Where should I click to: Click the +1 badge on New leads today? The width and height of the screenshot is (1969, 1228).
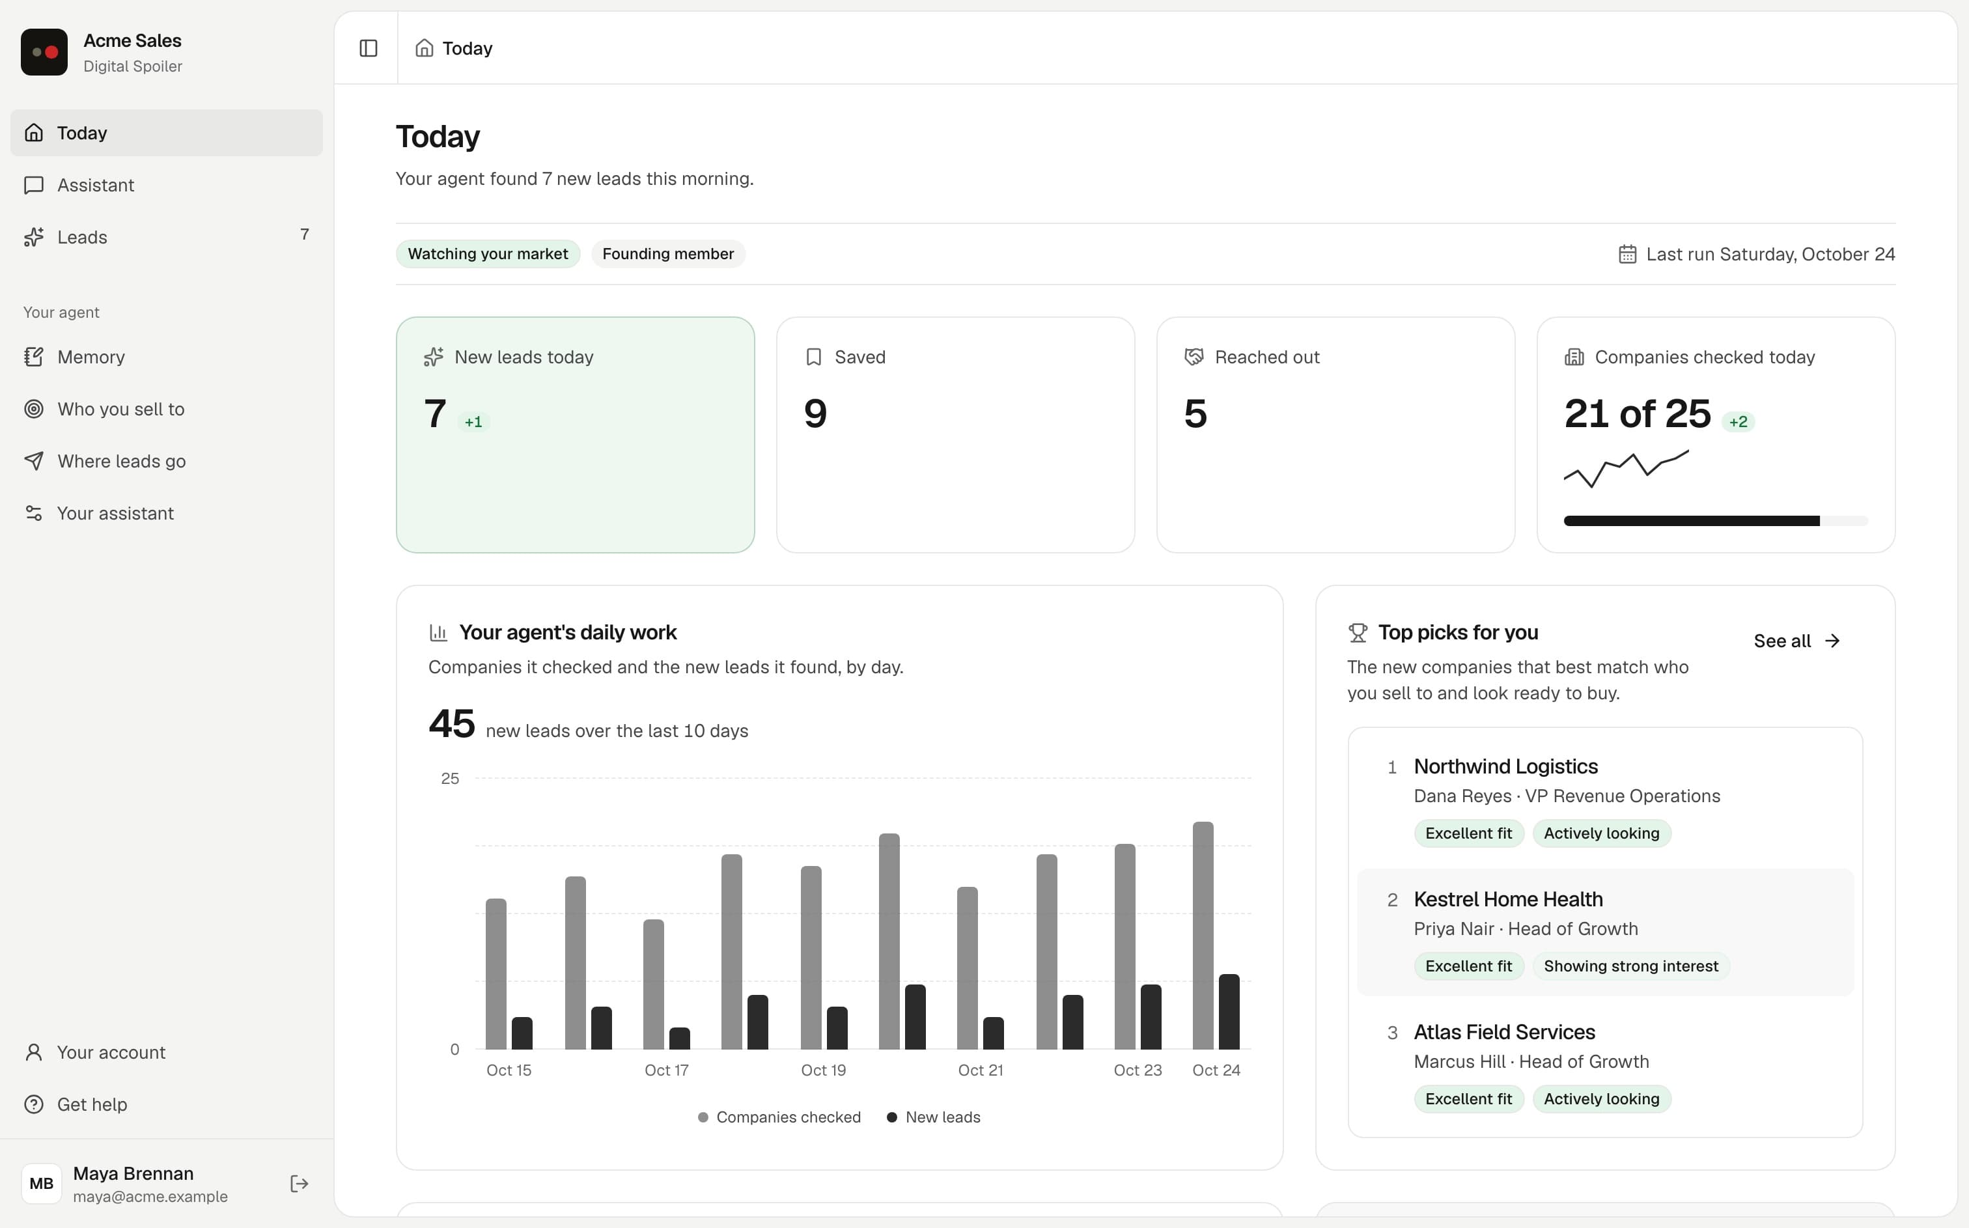coord(473,421)
